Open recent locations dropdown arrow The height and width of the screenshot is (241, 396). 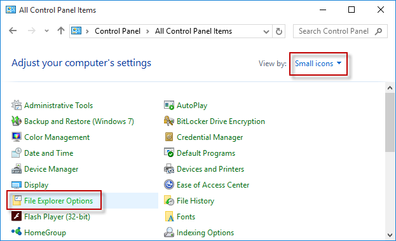pos(46,31)
